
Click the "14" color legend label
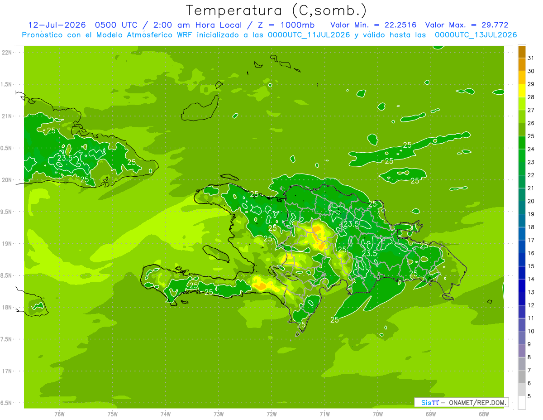[531, 279]
